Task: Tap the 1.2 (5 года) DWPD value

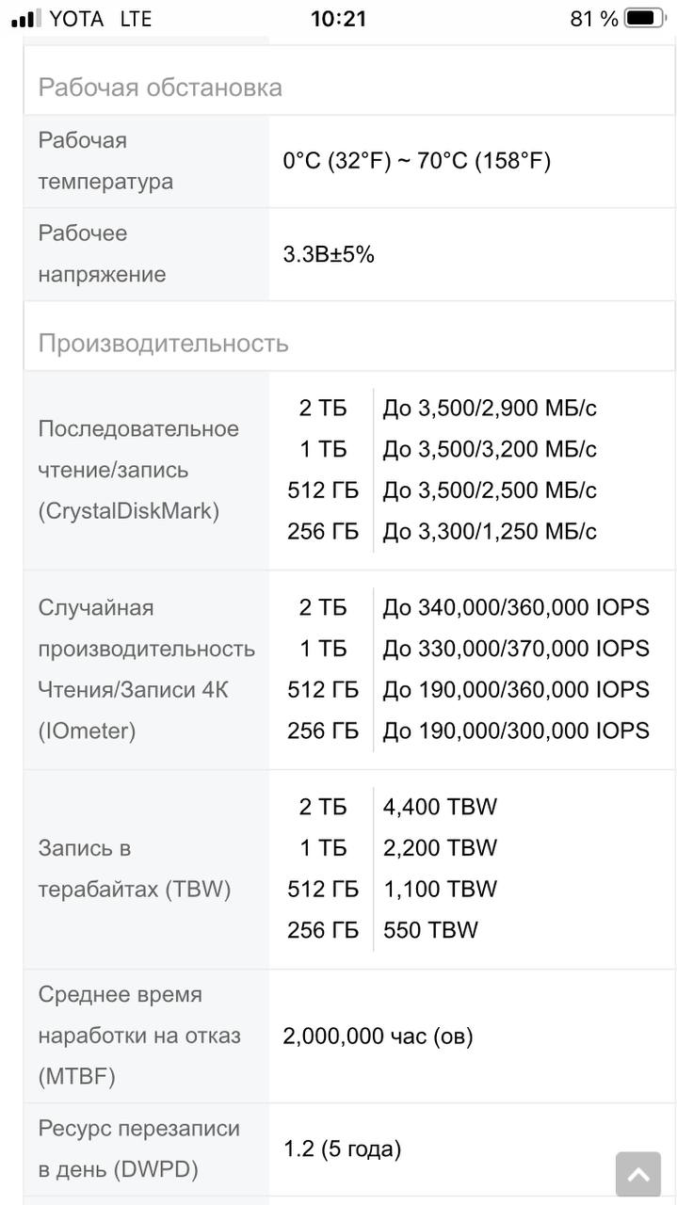Action: (342, 1149)
